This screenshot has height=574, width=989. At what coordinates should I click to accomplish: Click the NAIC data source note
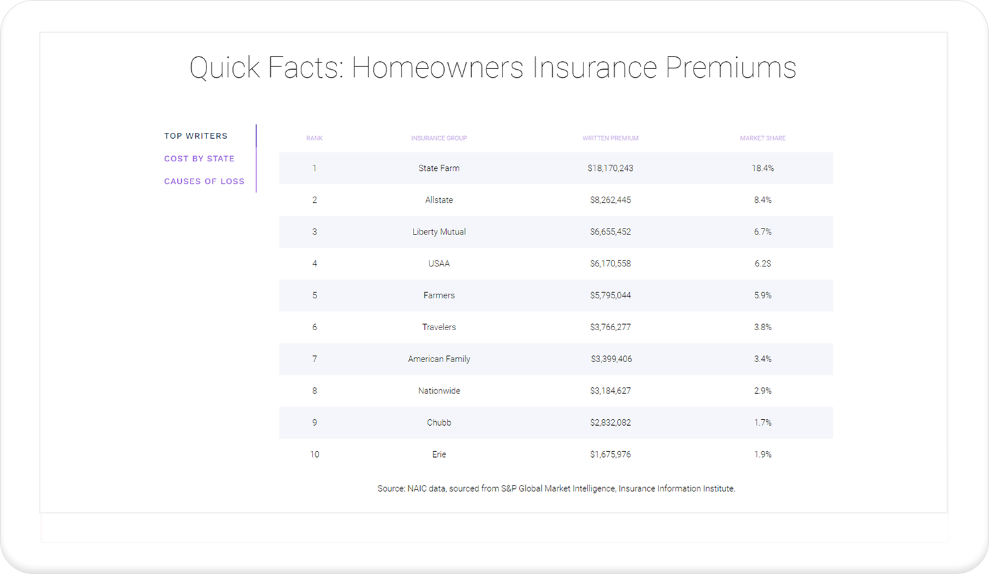pos(556,488)
